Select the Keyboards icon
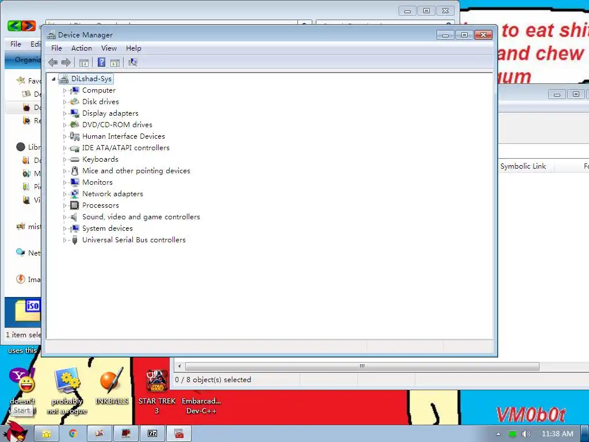This screenshot has width=589, height=442. click(75, 159)
